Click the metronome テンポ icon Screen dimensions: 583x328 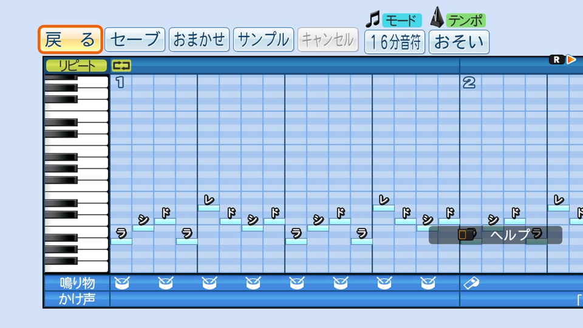coord(437,17)
